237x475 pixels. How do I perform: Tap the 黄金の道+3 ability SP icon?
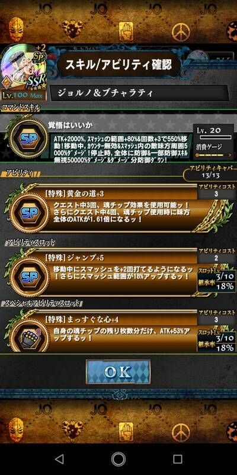click(x=29, y=213)
